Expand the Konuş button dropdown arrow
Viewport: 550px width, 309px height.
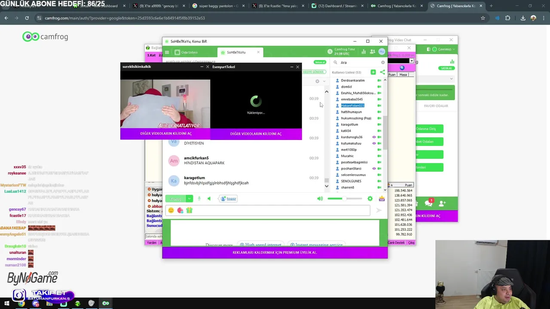click(x=189, y=199)
